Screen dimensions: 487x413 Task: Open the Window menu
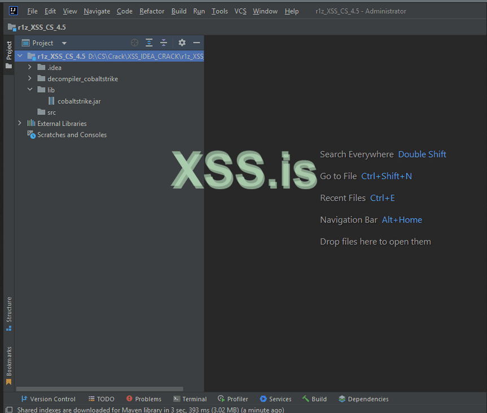[x=265, y=11]
